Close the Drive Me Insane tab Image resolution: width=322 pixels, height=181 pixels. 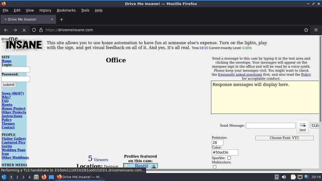pos(52,19)
